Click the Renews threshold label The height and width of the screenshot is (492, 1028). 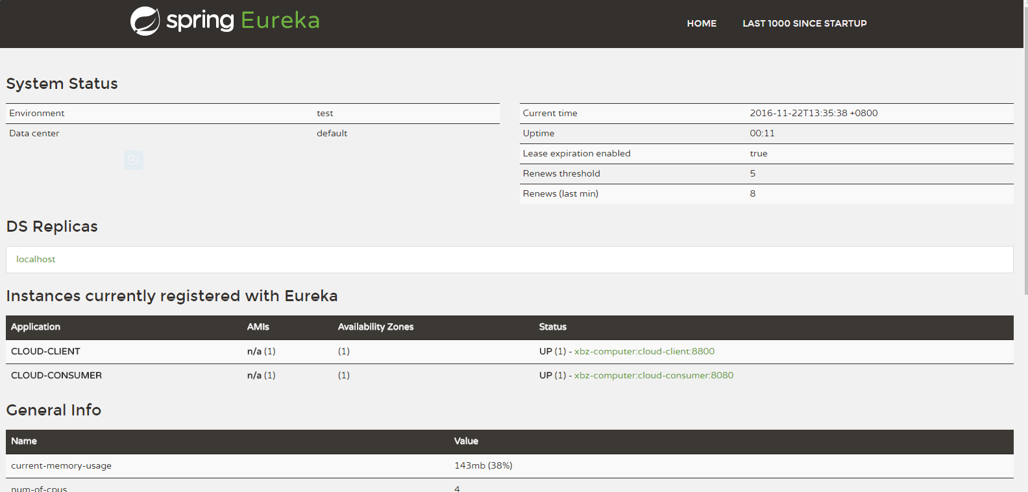[x=561, y=173]
